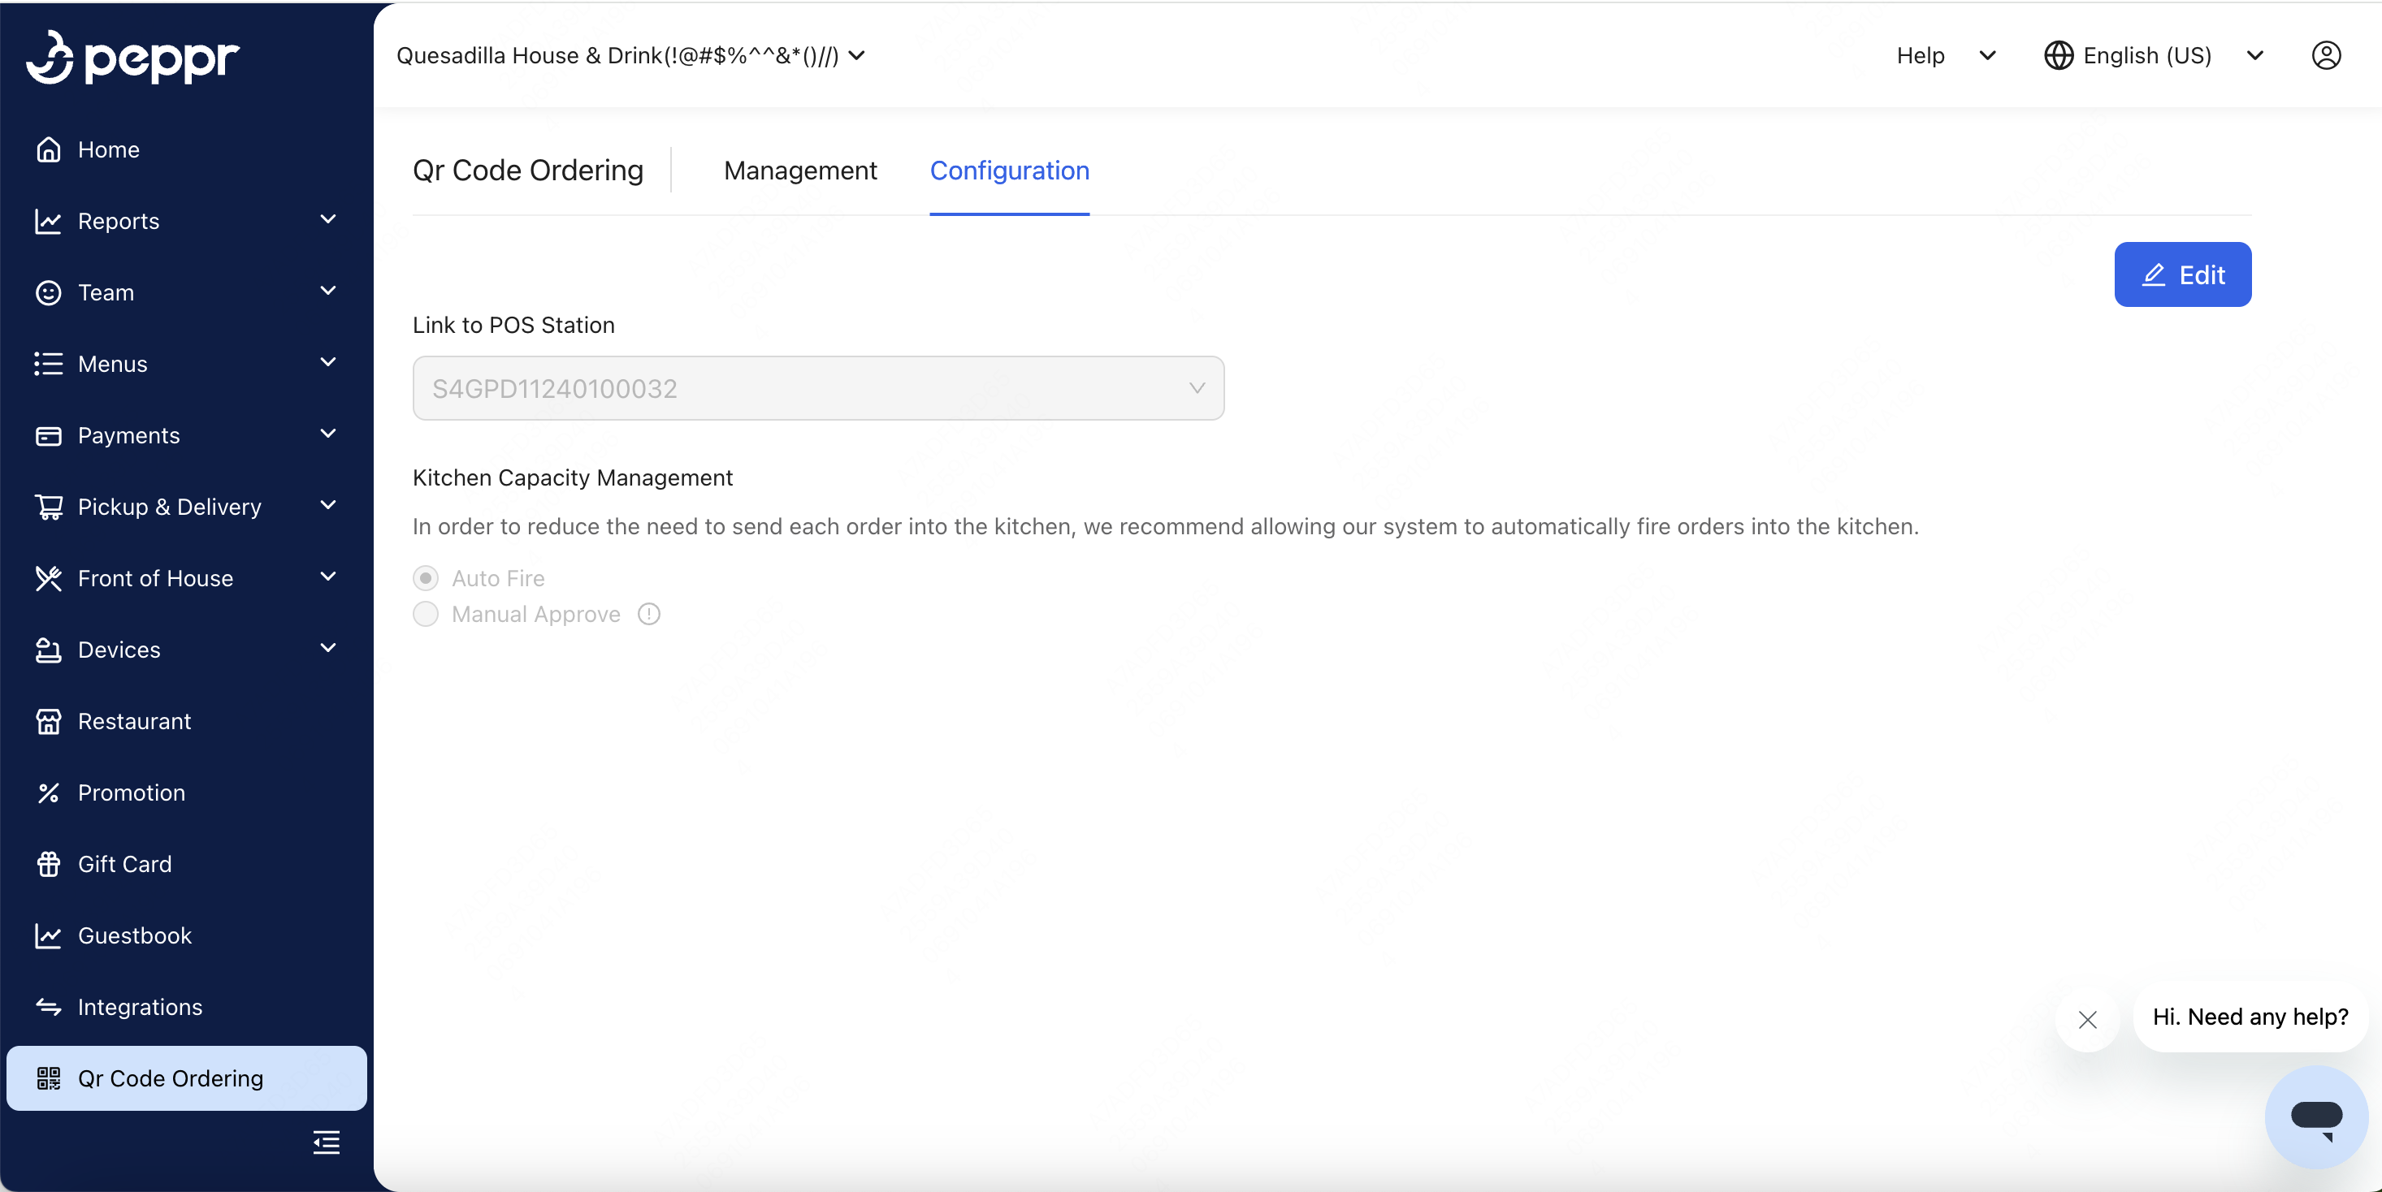This screenshot has height=1192, width=2382.
Task: Enable Manual Approve for kitchen orders
Action: (427, 614)
